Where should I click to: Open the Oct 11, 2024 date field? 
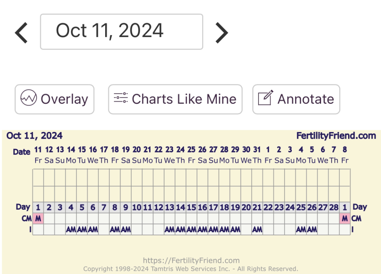[x=121, y=32]
